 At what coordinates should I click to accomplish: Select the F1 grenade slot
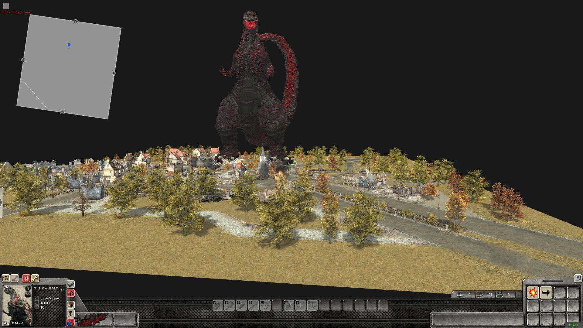[x=217, y=305]
